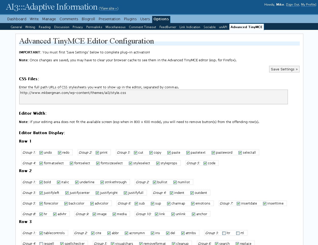Open the Comment Timeout subtab
Screen dimensions: 318x245
[x=143, y=27]
